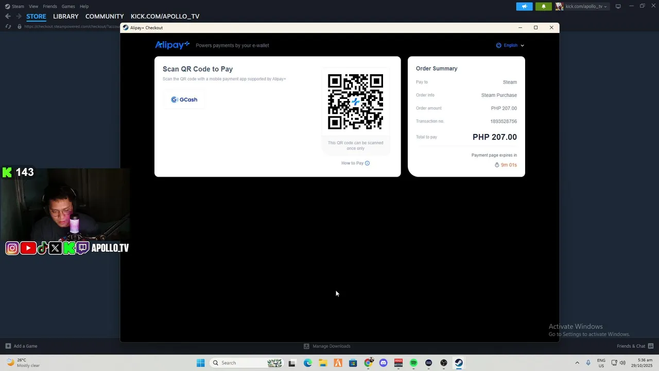This screenshot has width=659, height=371.
Task: Click the Instagram icon on stream overlay
Action: coord(12,248)
